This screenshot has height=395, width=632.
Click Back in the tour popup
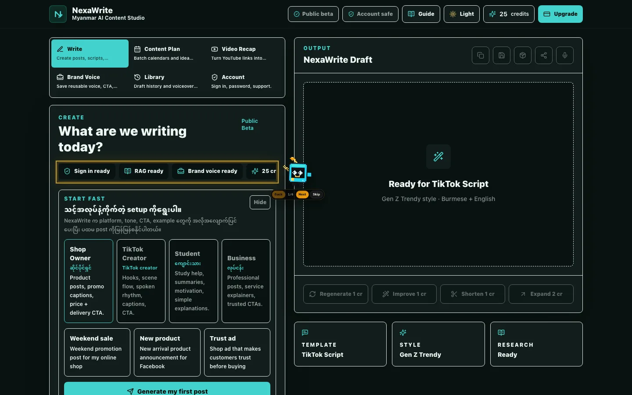click(x=279, y=194)
